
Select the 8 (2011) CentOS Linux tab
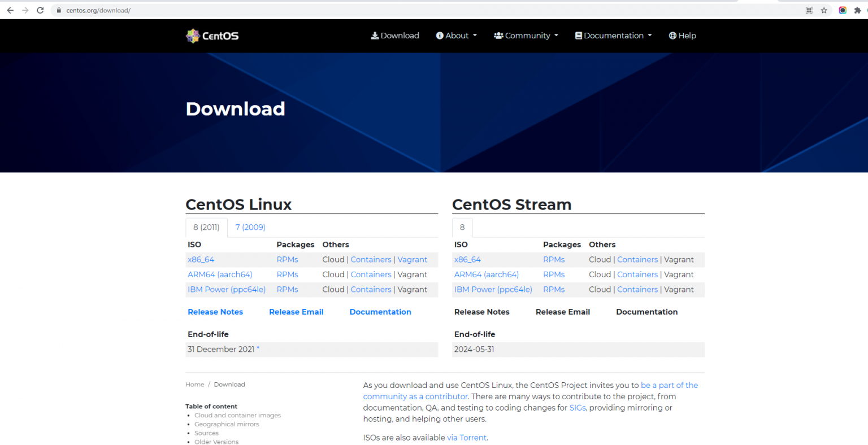206,227
